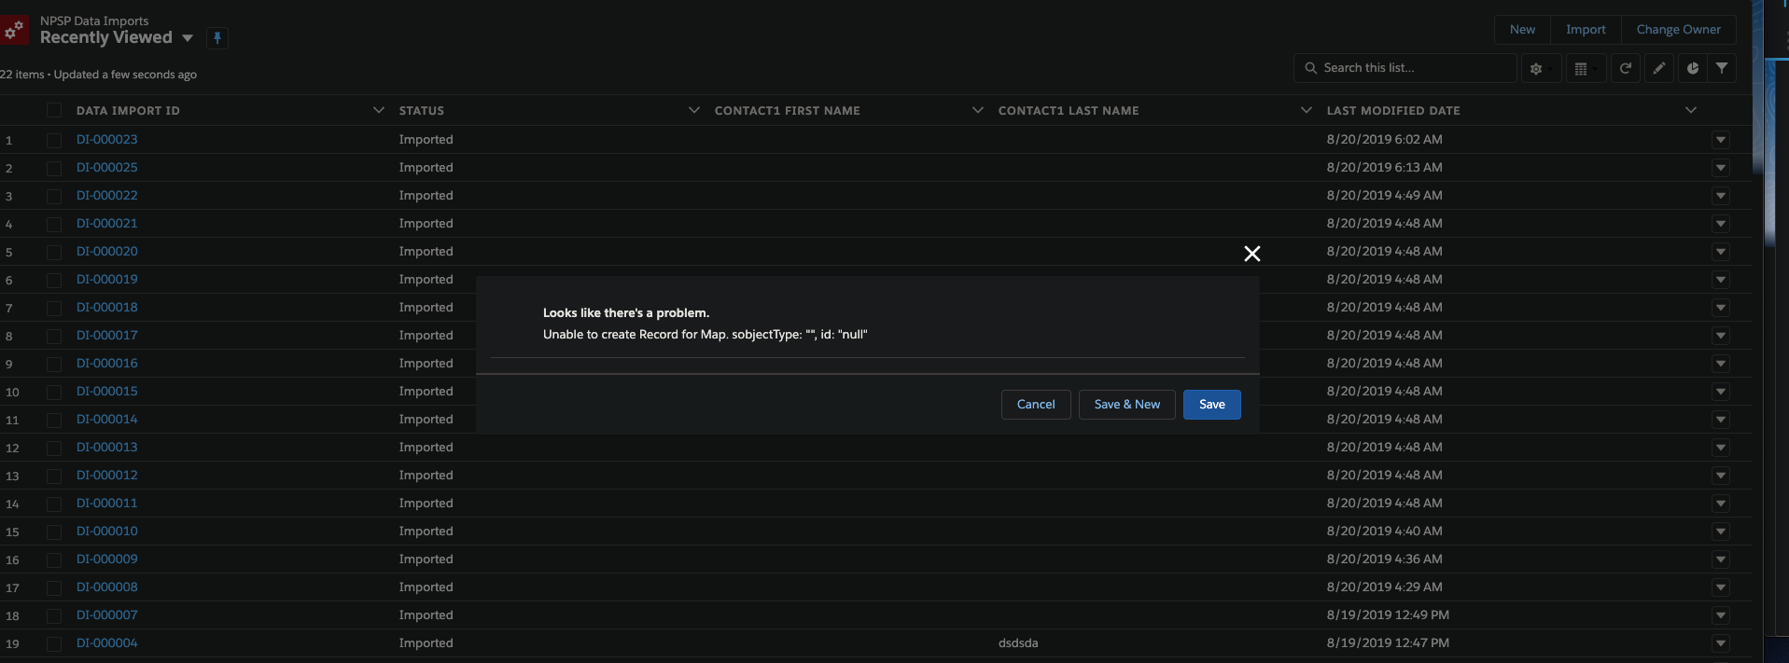This screenshot has height=663, width=1789.
Task: Open record DI-000012 link
Action: (x=107, y=475)
